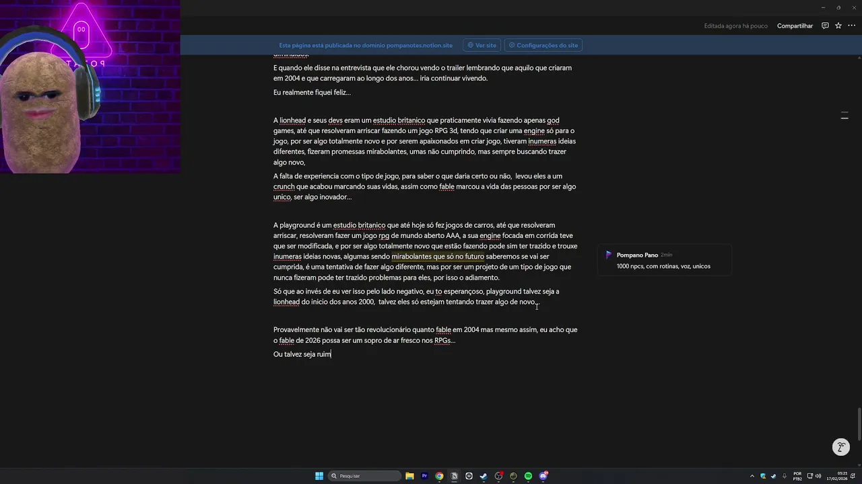Open File Explorer from the taskbar
The image size is (862, 484).
click(x=409, y=476)
